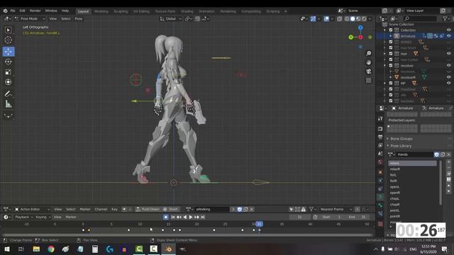
Task: Activate the Rotate tool
Action: [8, 62]
